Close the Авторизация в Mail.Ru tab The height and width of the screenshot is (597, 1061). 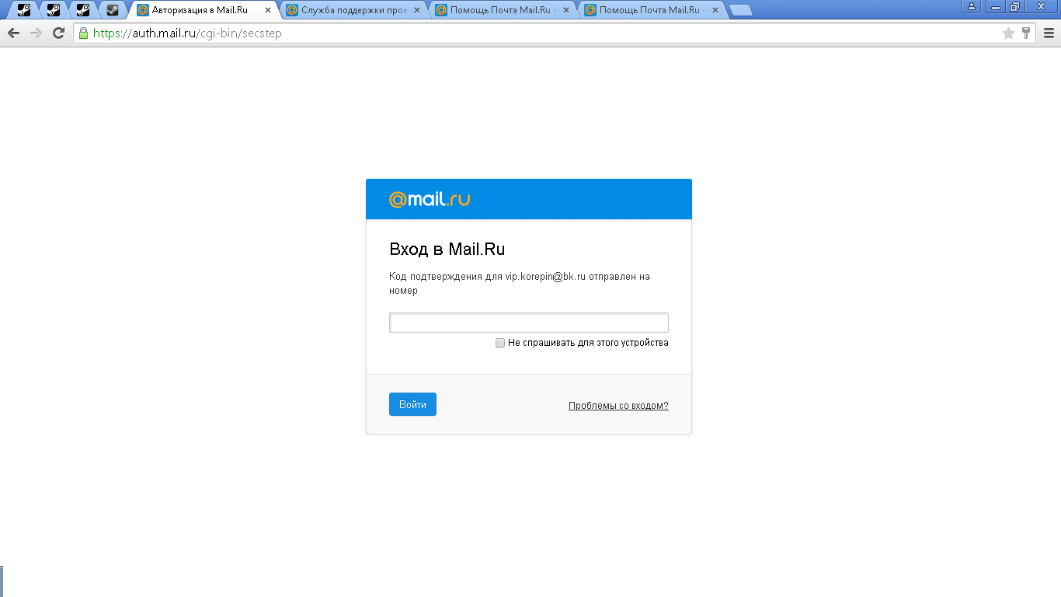pos(268,10)
